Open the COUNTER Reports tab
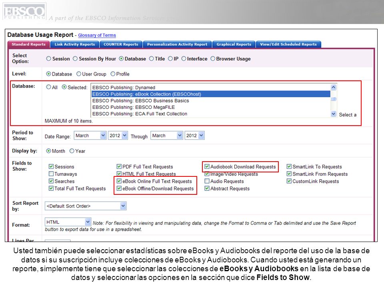The image size is (384, 288). pyautogui.click(x=121, y=44)
